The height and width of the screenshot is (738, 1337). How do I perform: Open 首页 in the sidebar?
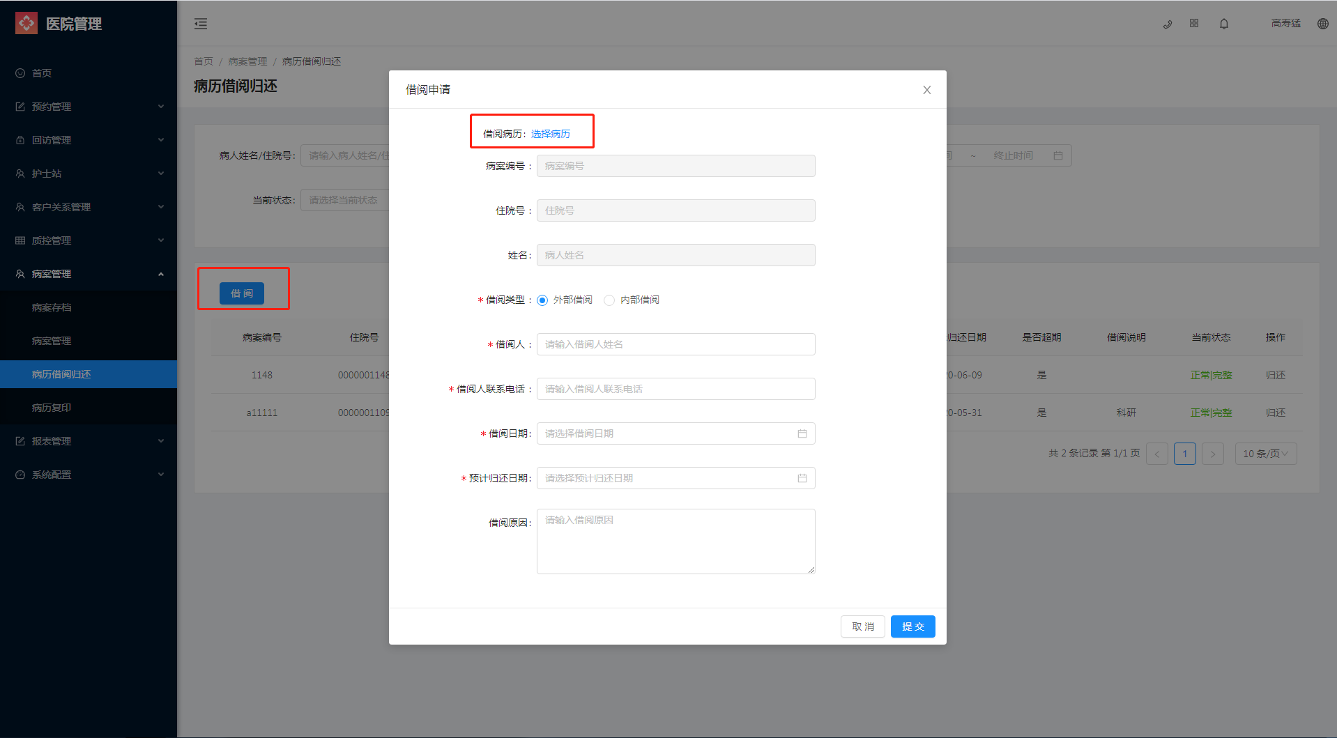tap(89, 73)
